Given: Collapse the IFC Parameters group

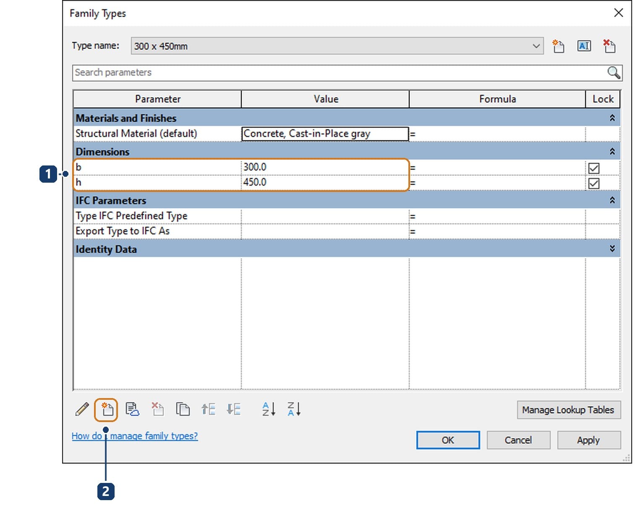Looking at the screenshot, I should pyautogui.click(x=612, y=200).
